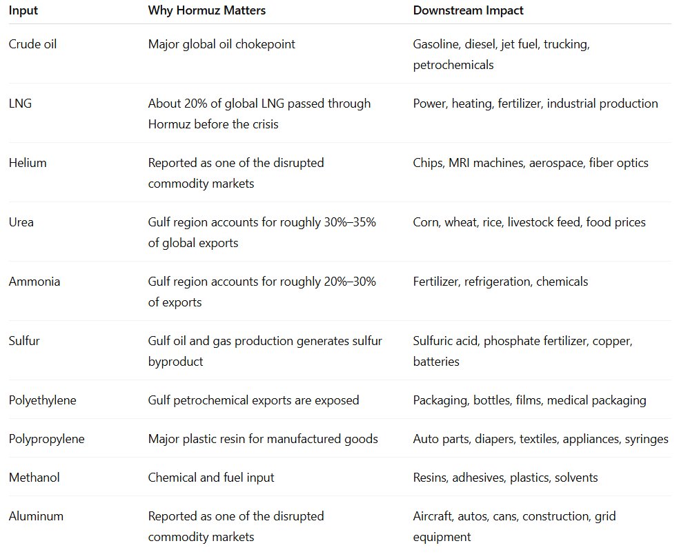Click the Polyethylene row label
Image resolution: width=679 pixels, height=559 pixels.
tap(43, 400)
